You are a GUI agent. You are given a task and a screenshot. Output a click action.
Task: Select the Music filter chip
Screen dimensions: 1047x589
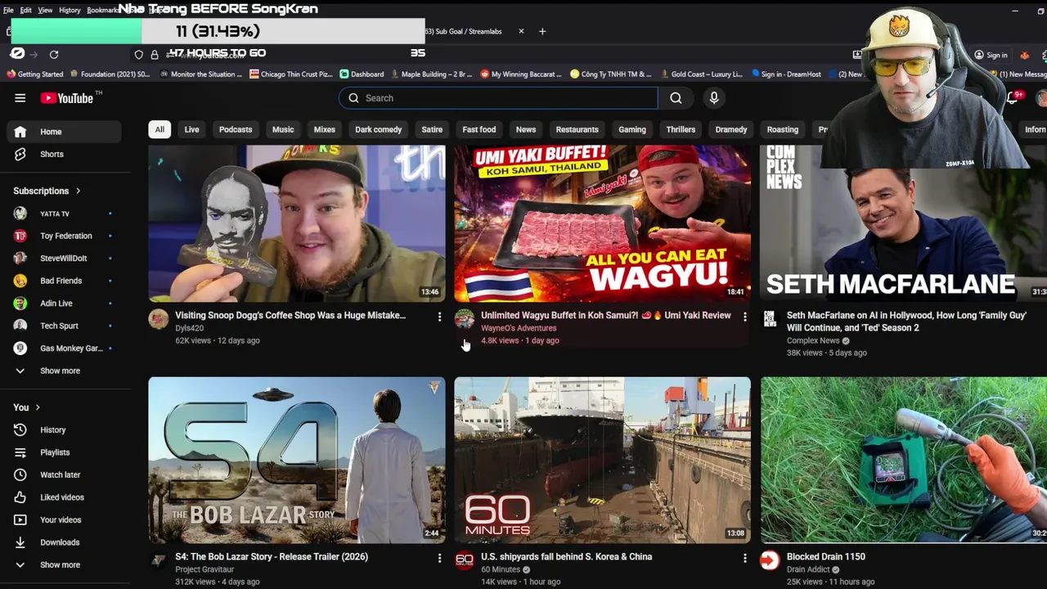coord(283,129)
